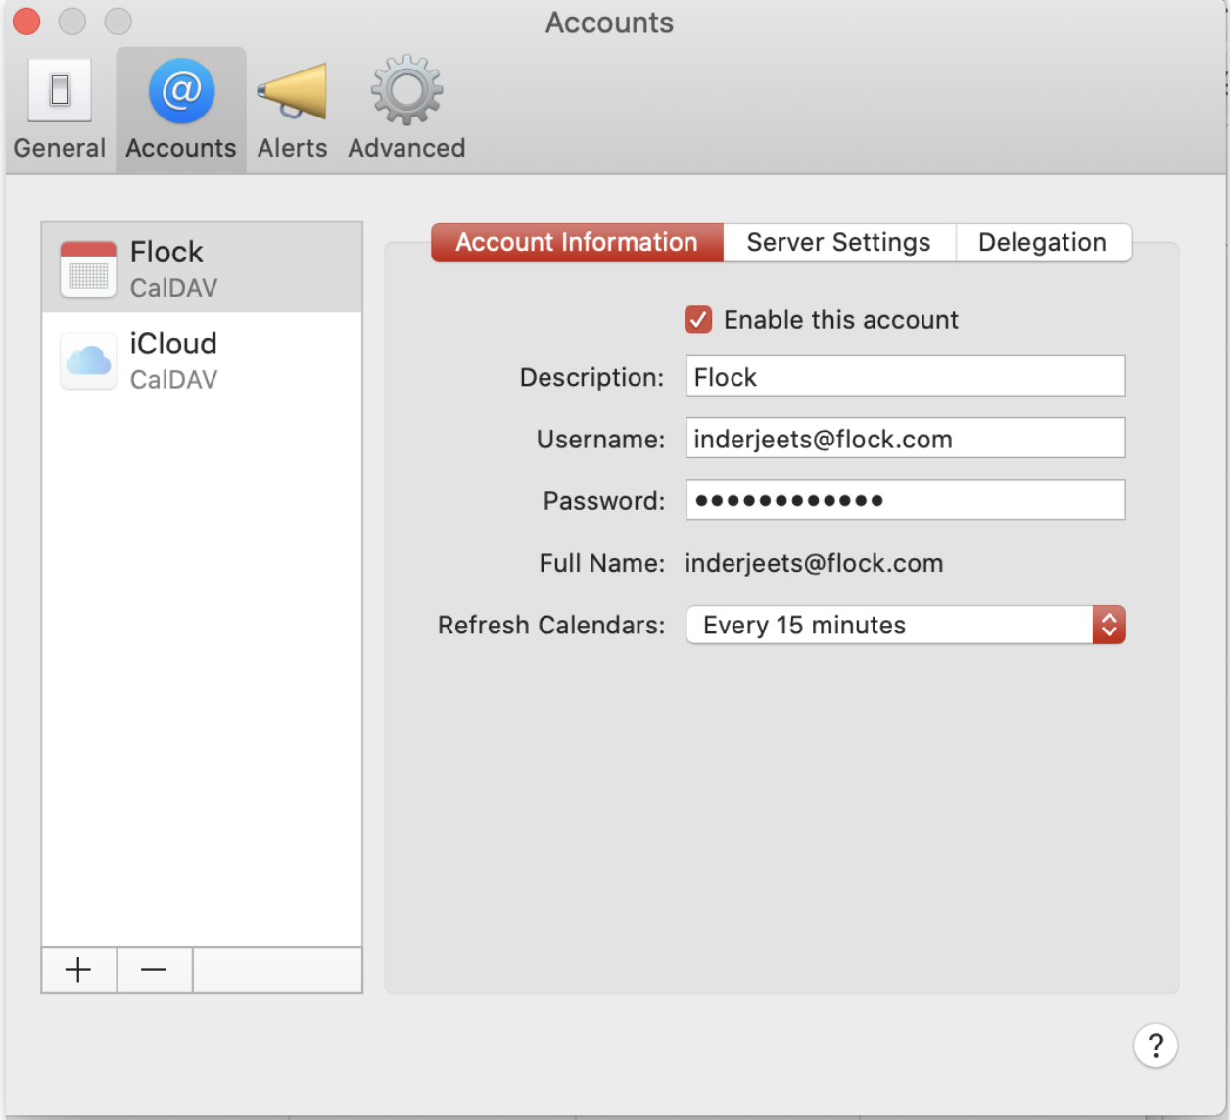Viewport: 1230px width, 1120px height.
Task: Open the General preferences pane
Action: coord(59,108)
